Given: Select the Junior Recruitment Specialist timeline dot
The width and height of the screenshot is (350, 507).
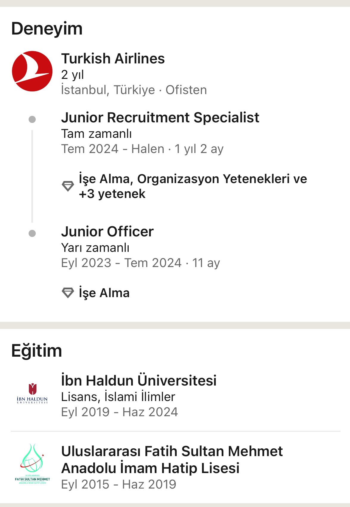Looking at the screenshot, I should (x=32, y=119).
